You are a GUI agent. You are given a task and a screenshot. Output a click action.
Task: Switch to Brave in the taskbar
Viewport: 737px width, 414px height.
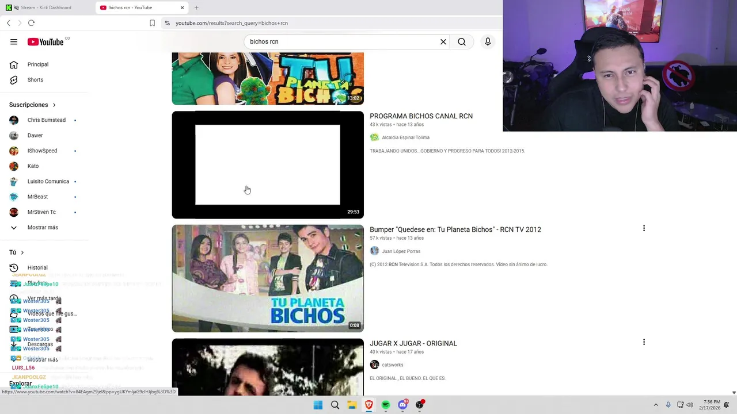coord(369,405)
